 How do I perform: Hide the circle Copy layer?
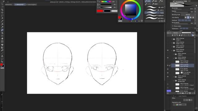pos(168,73)
